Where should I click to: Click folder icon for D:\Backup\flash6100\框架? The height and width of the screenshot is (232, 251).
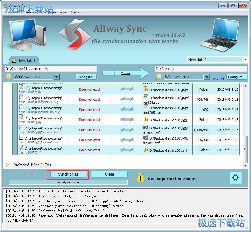(x=145, y=119)
